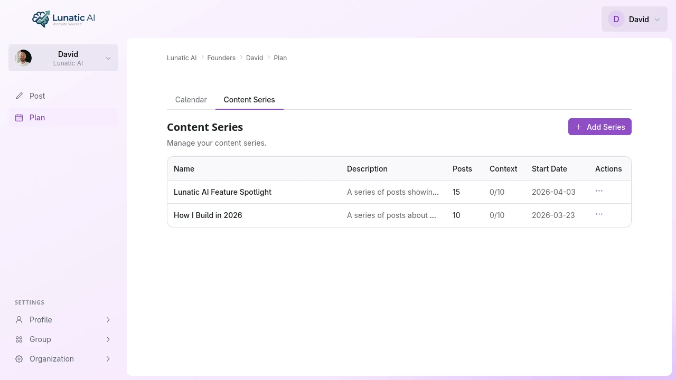Click the Plan breadcrumb
676x380 pixels.
[280, 58]
